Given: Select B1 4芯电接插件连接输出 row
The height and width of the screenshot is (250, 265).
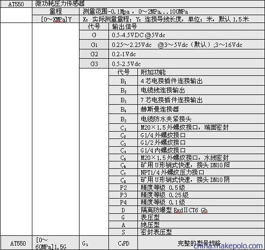Looking at the screenshot, I should coord(186,81).
